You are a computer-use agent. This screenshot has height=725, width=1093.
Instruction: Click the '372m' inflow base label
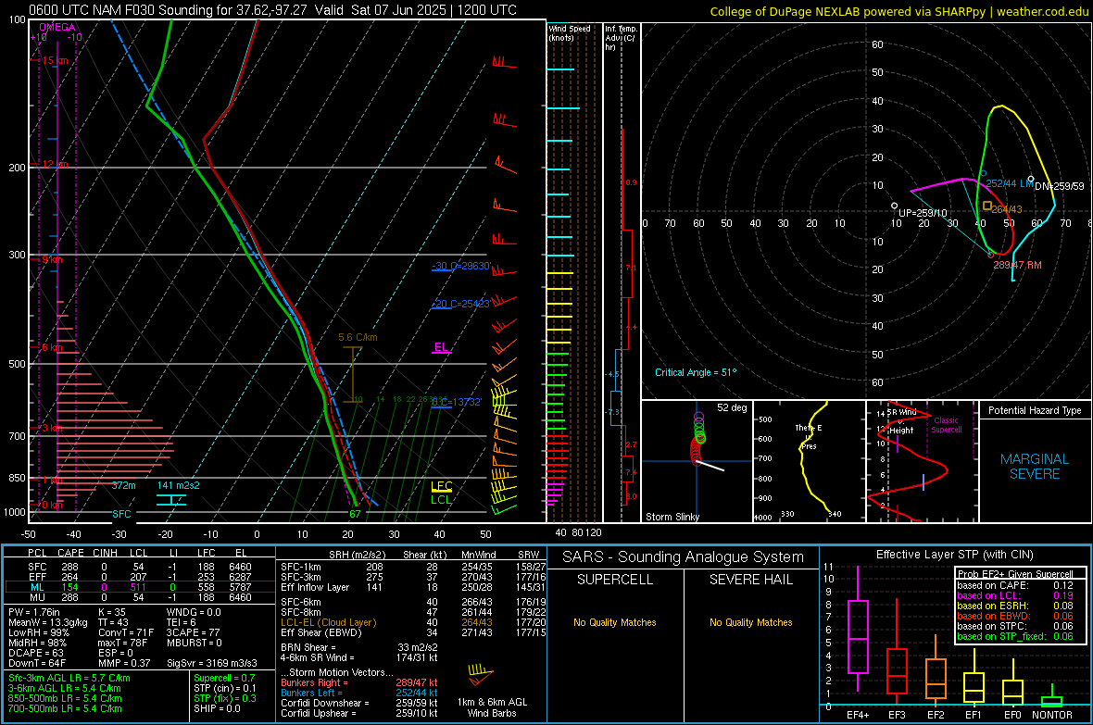click(x=123, y=485)
